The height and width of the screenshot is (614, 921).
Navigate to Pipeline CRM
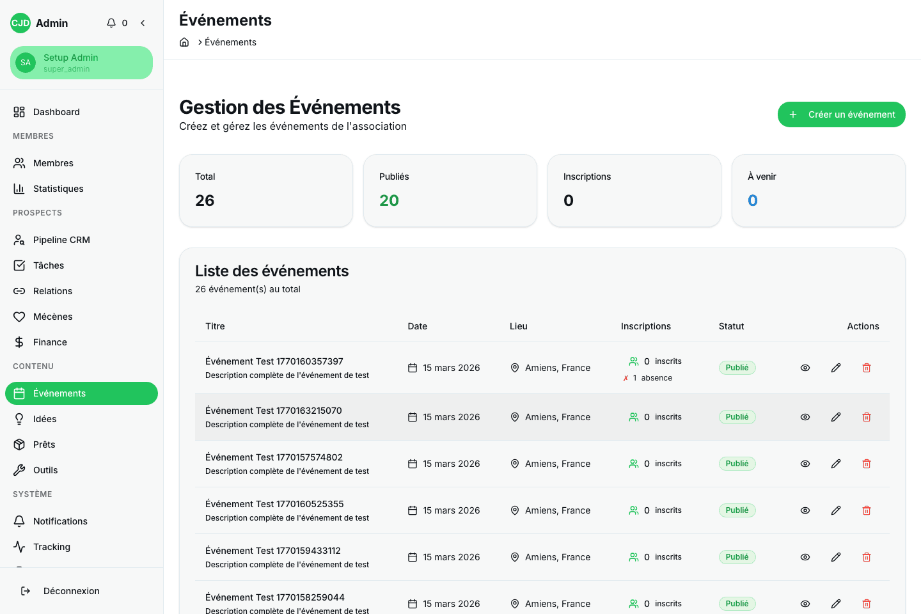pos(81,240)
